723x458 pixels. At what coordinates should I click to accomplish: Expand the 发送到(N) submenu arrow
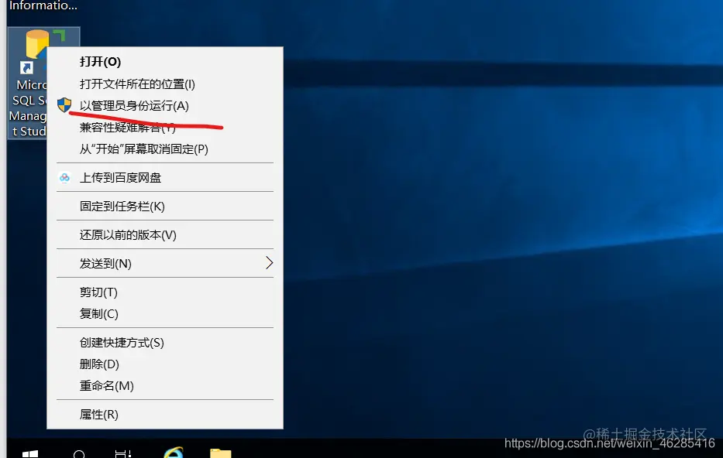[x=270, y=263]
